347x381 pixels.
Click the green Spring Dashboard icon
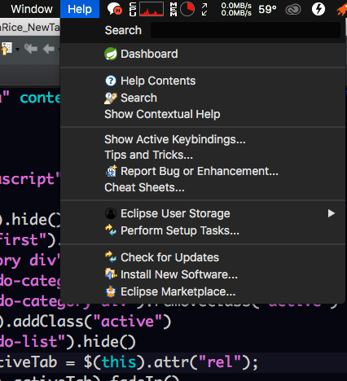(x=111, y=54)
